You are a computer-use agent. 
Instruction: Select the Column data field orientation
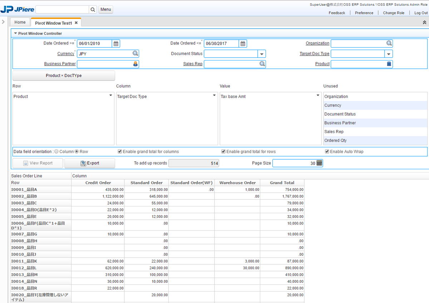click(56, 152)
